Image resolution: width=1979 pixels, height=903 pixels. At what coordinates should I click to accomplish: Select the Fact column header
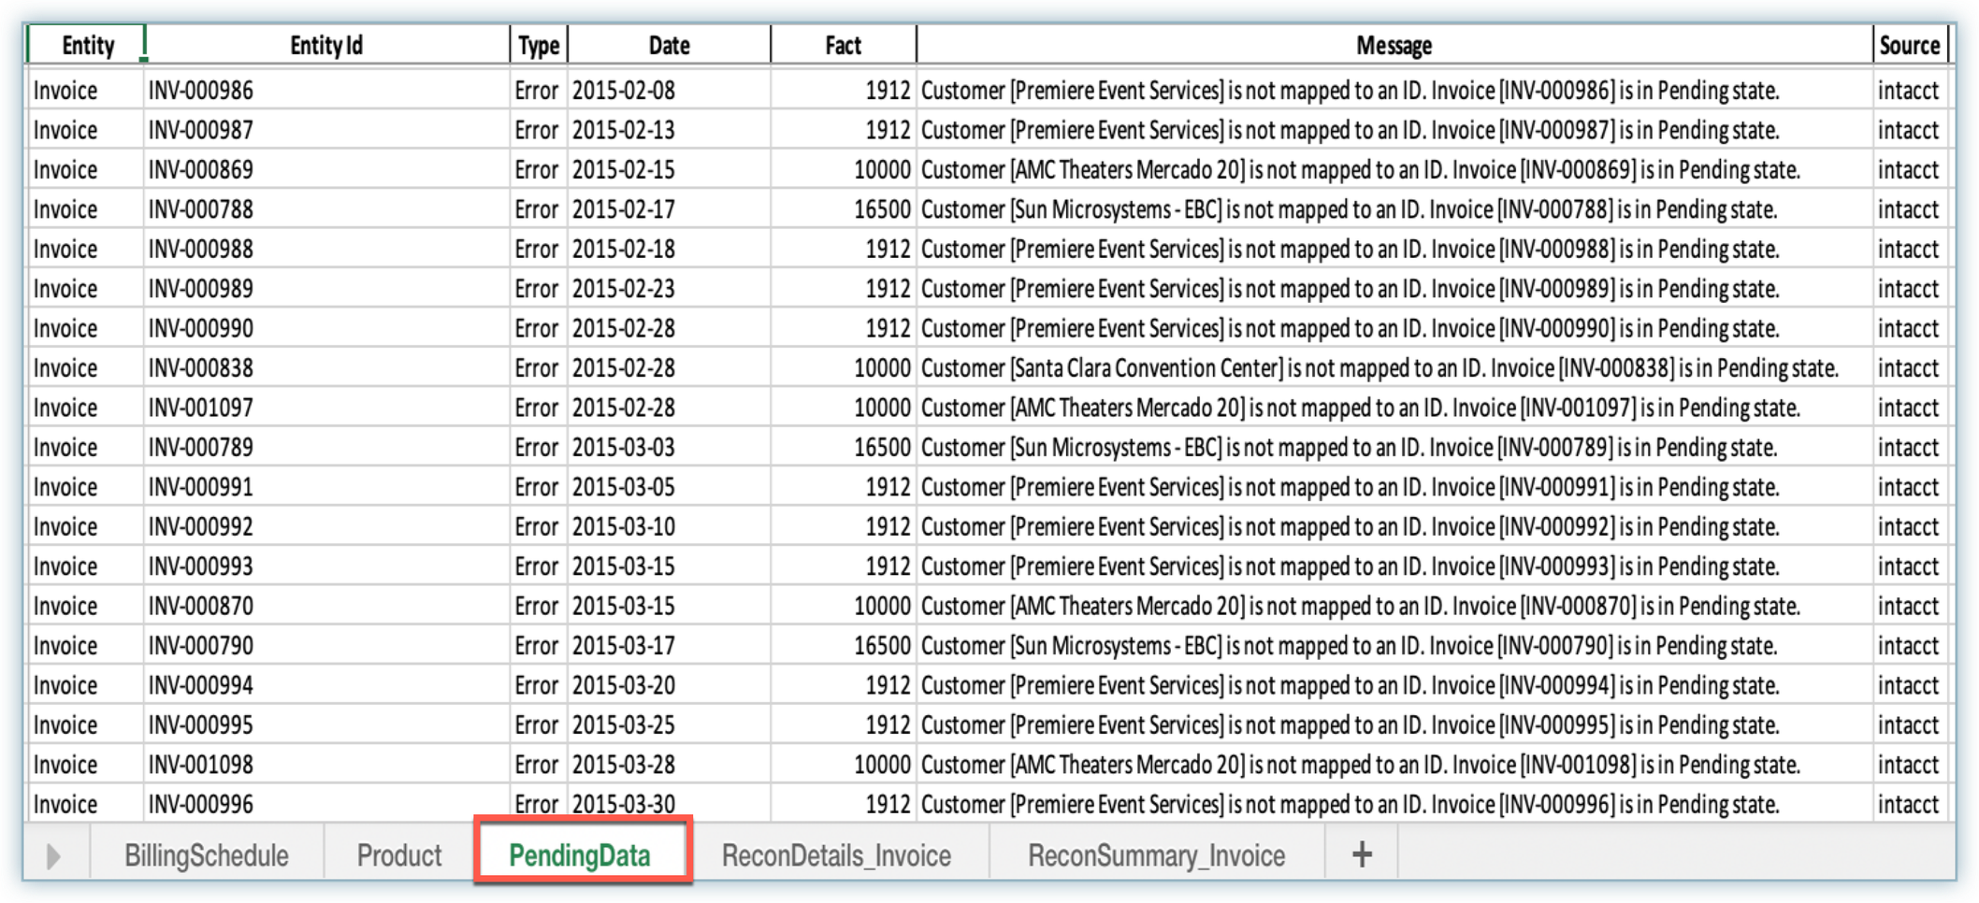pos(843,45)
